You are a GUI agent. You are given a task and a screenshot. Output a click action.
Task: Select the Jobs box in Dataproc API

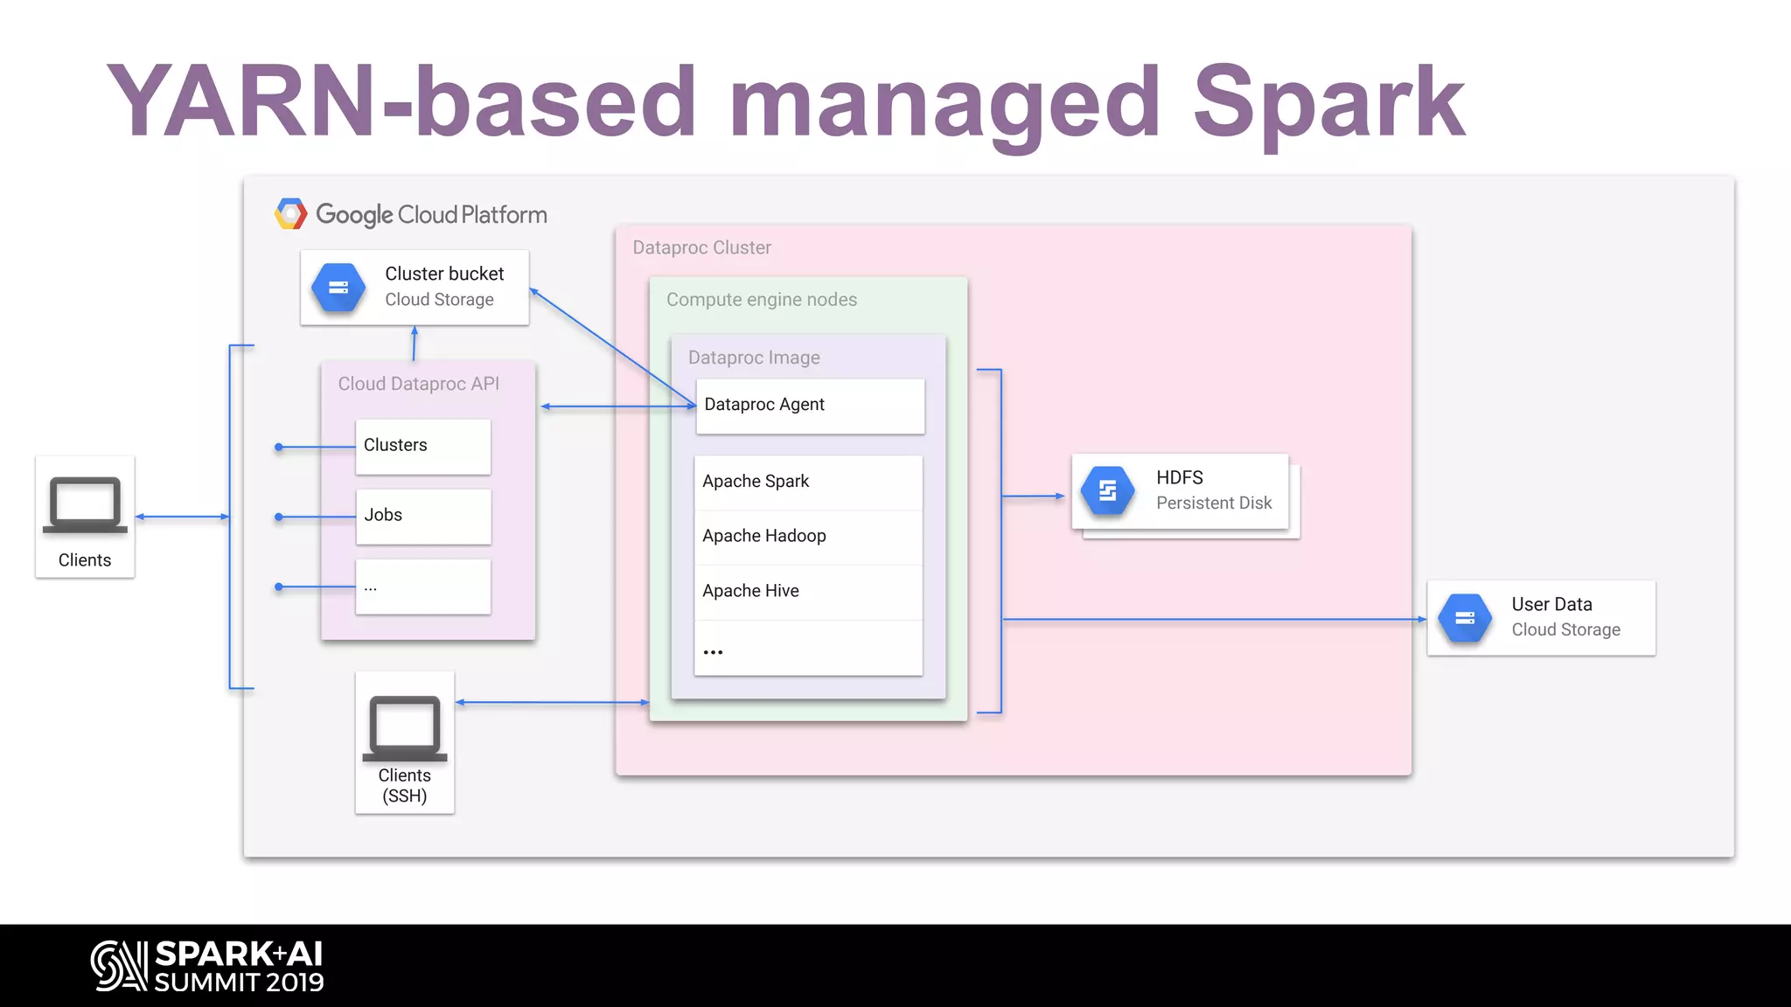(423, 517)
